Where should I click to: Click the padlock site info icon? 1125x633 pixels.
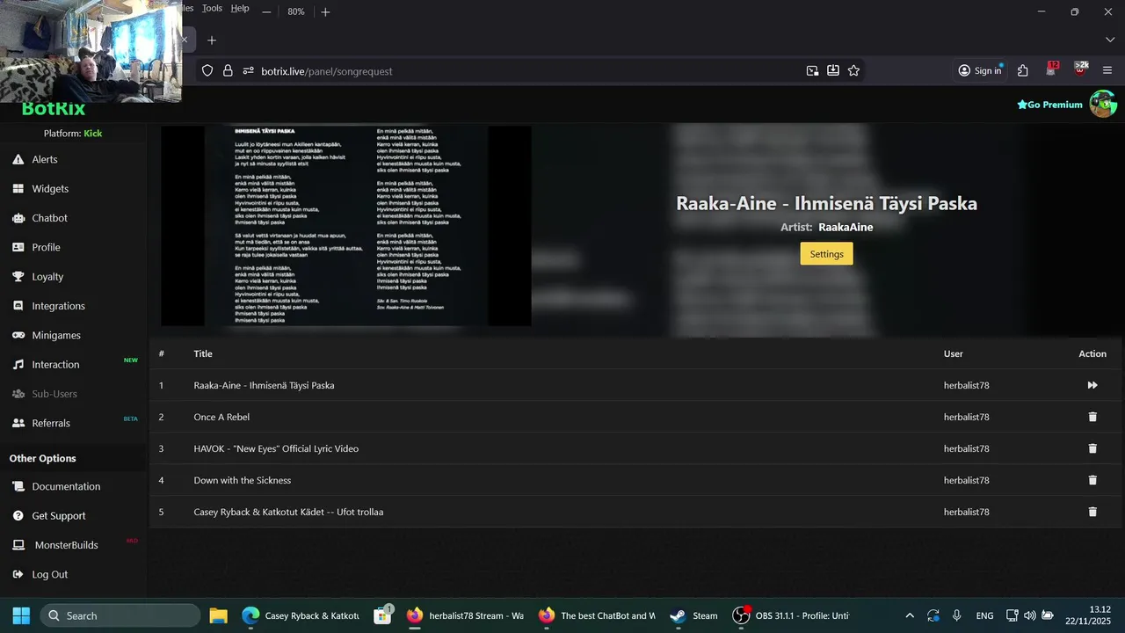click(x=228, y=71)
